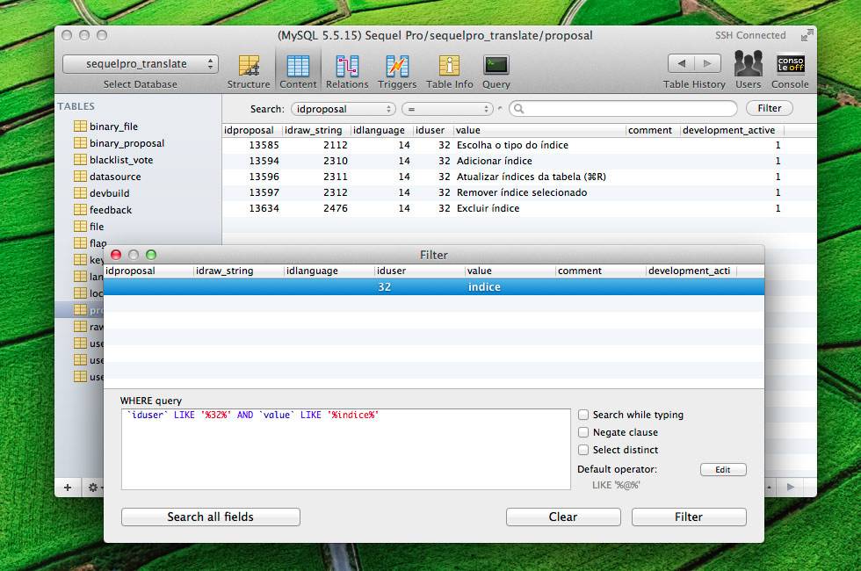Click inside the WHERE query text area
861x571 pixels.
point(345,452)
